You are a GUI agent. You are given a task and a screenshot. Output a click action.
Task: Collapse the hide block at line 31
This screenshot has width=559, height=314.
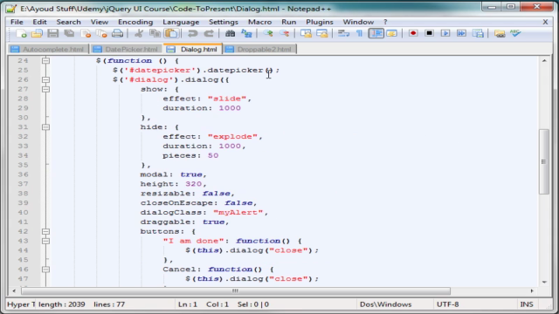45,127
